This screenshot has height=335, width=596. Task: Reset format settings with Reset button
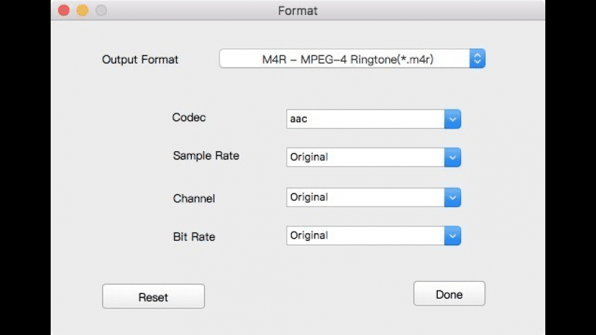[x=153, y=296]
